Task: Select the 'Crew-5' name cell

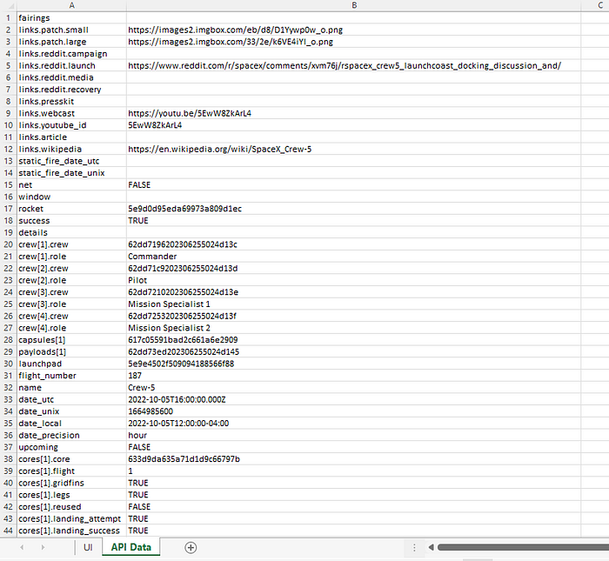Action: click(354, 387)
